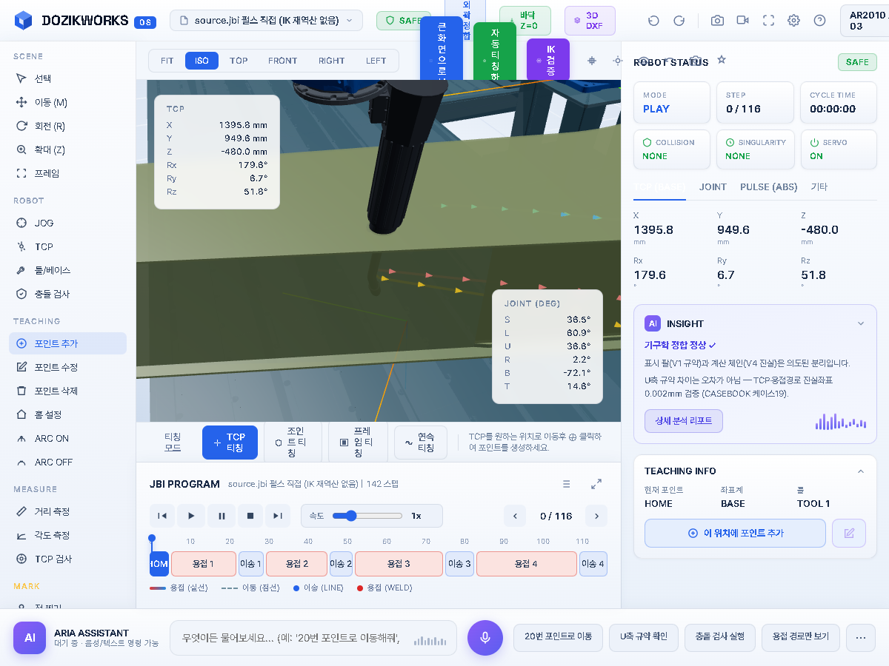
Task: Click the microphone voice button
Action: (485, 638)
